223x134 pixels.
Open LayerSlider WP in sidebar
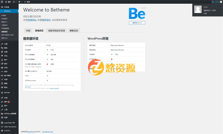click(9, 123)
